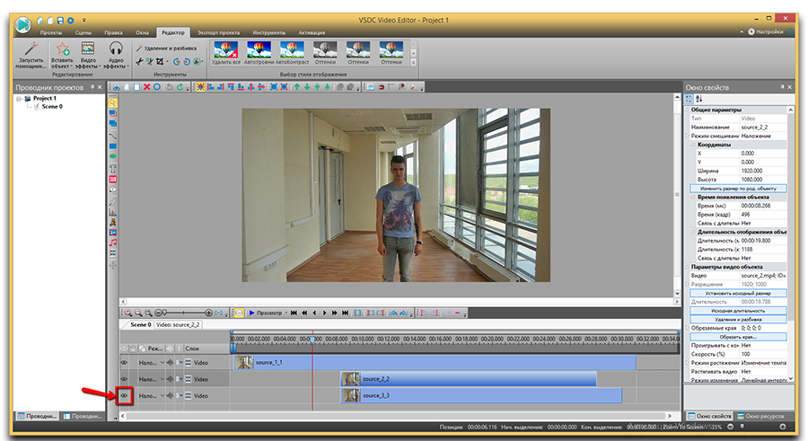Select the pointer selection tool in left toolbar
This screenshot has width=808, height=441.
pyautogui.click(x=113, y=103)
